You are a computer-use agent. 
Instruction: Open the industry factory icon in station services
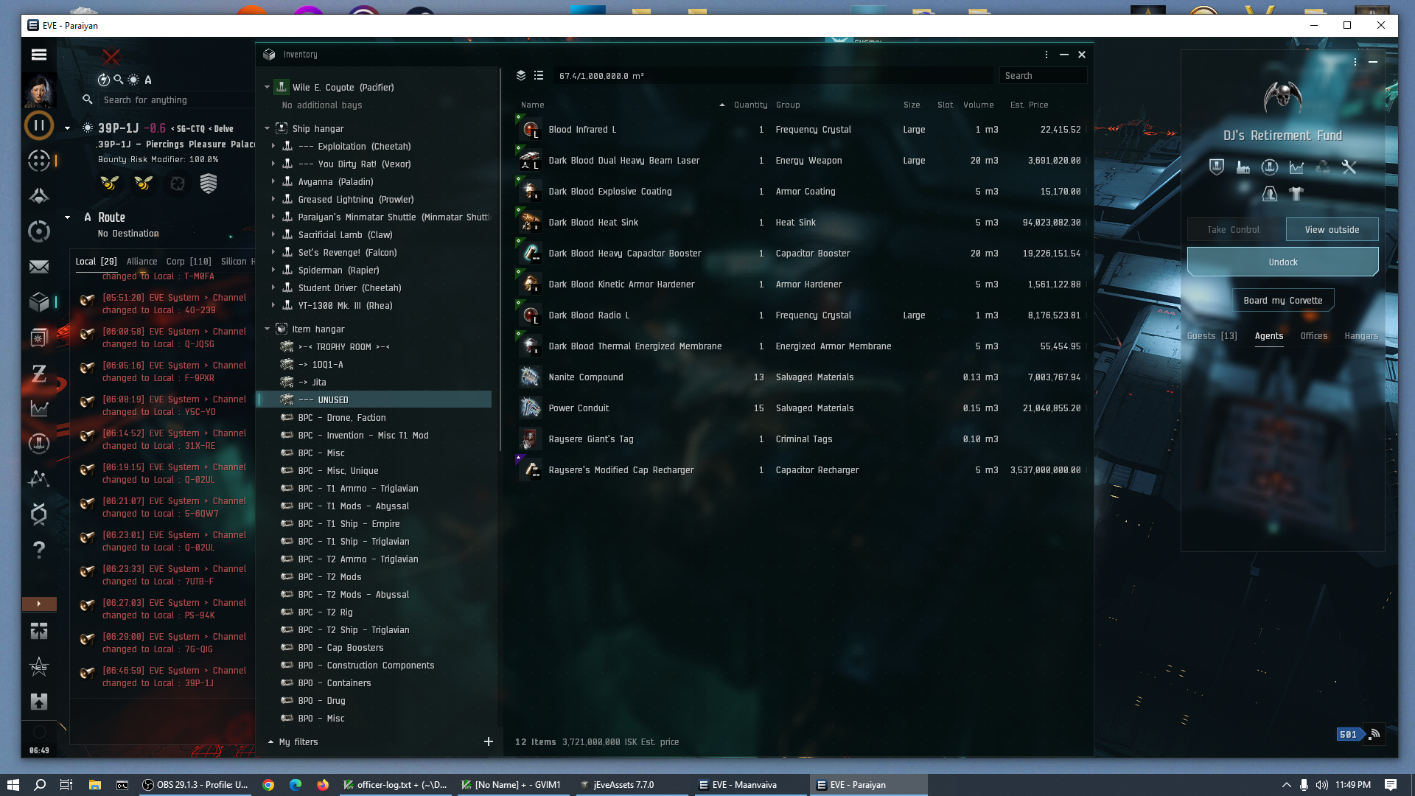(x=1243, y=167)
